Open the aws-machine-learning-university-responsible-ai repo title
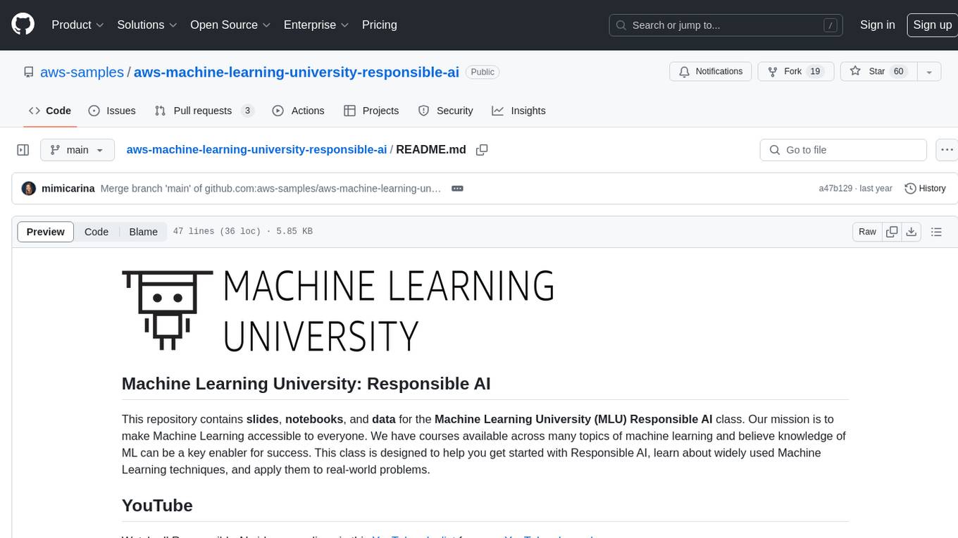Image resolution: width=958 pixels, height=538 pixels. pyautogui.click(x=297, y=72)
